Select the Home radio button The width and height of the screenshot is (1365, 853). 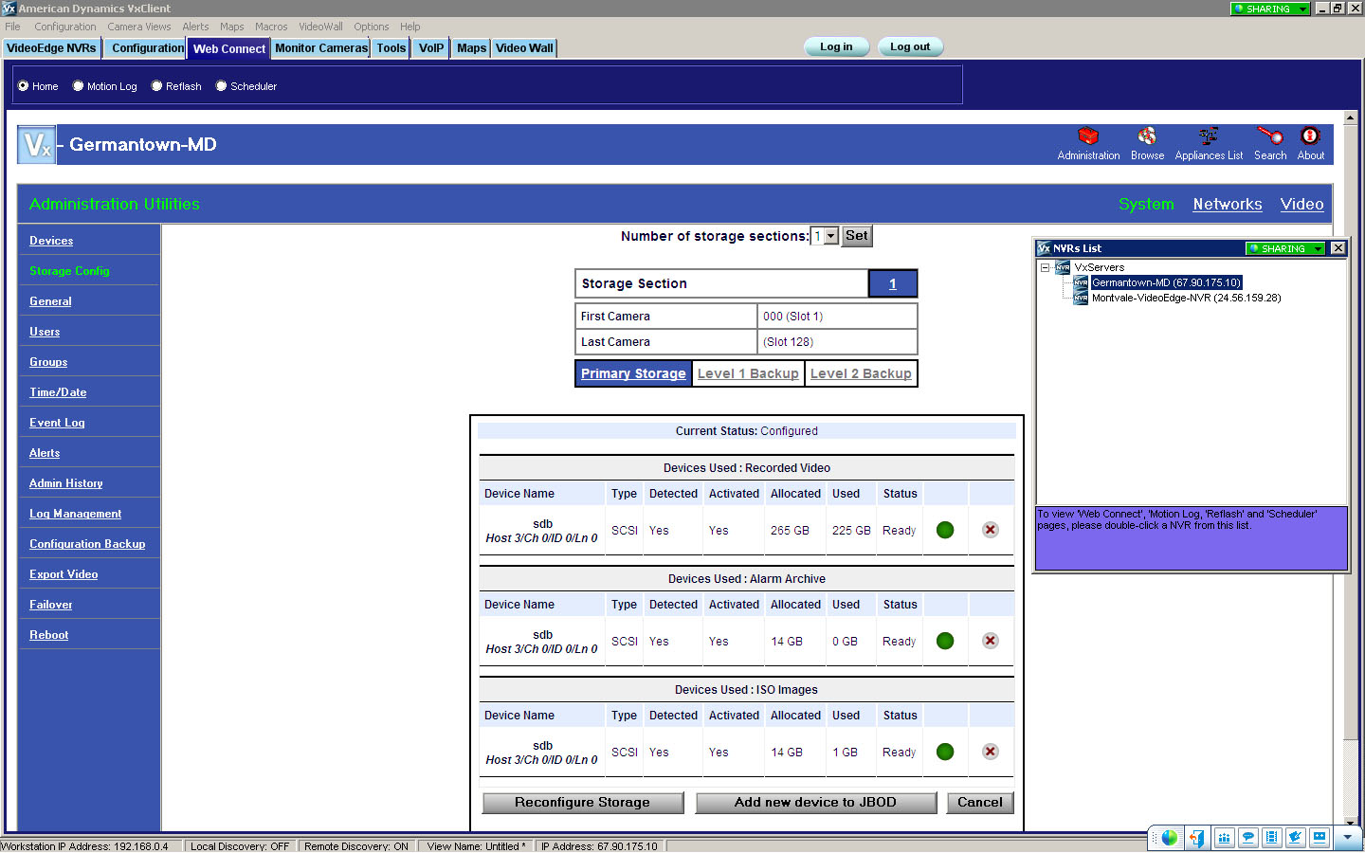coord(24,86)
